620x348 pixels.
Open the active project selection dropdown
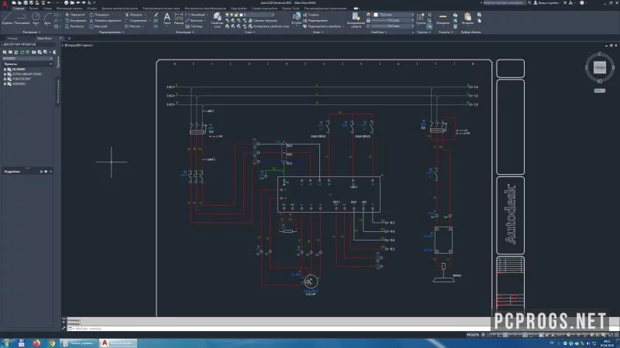(x=28, y=59)
